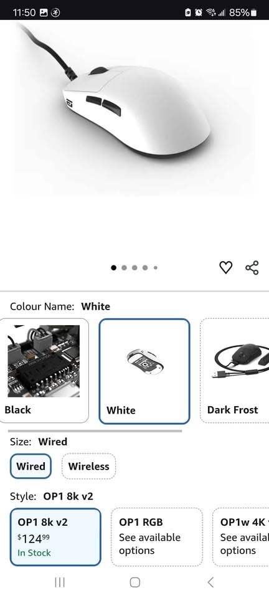Tap the Android home button
The height and width of the screenshot is (598, 269).
134,582
